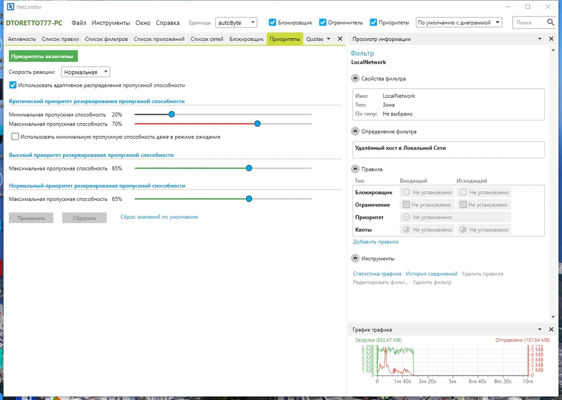The image size is (562, 400).
Task: Switch to the Блокировщик tab
Action: (x=246, y=39)
